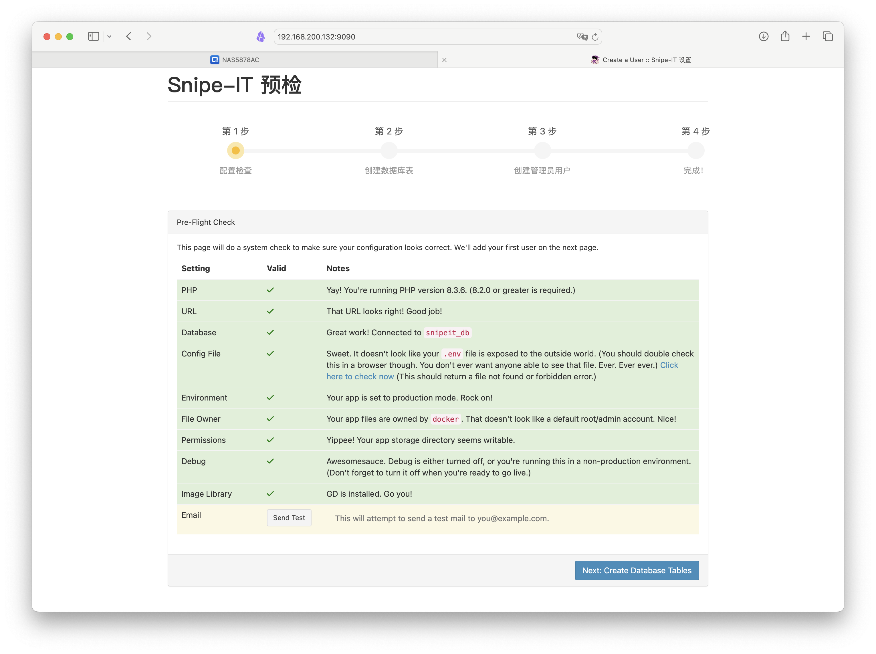
Task: Click the 'docker' code label
Action: pos(445,419)
